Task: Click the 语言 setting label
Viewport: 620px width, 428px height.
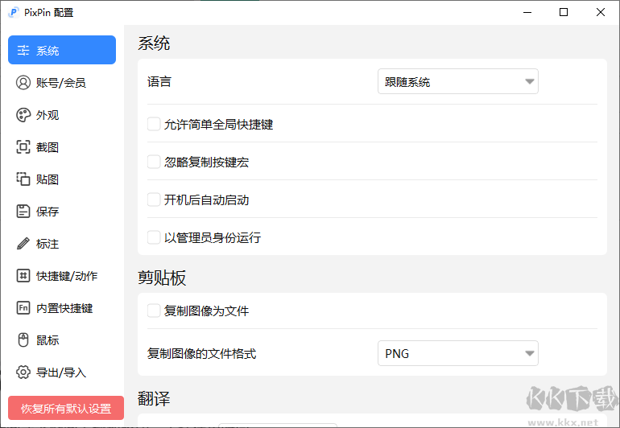Action: [x=159, y=82]
